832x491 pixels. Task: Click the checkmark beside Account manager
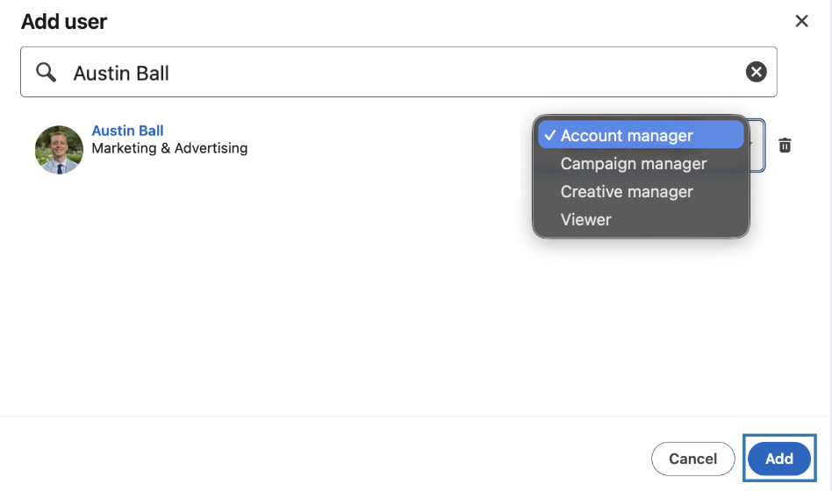click(x=549, y=135)
